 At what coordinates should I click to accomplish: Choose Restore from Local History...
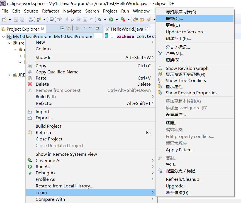91,186
